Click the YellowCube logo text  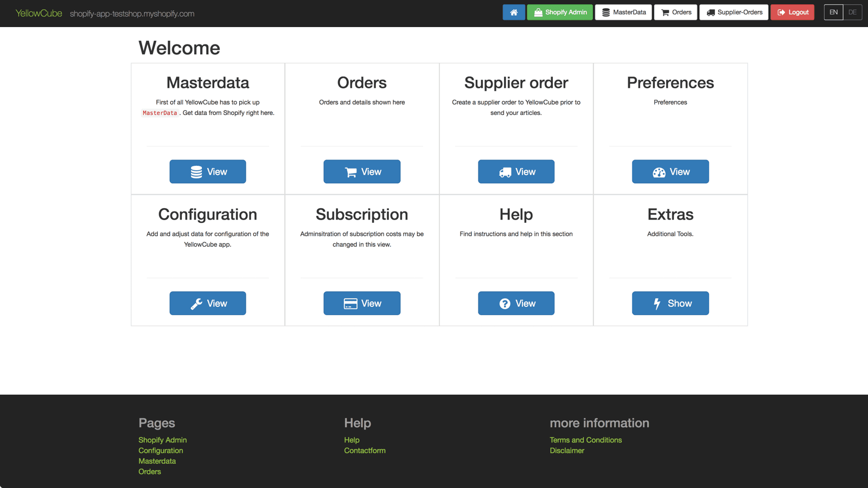(39, 13)
